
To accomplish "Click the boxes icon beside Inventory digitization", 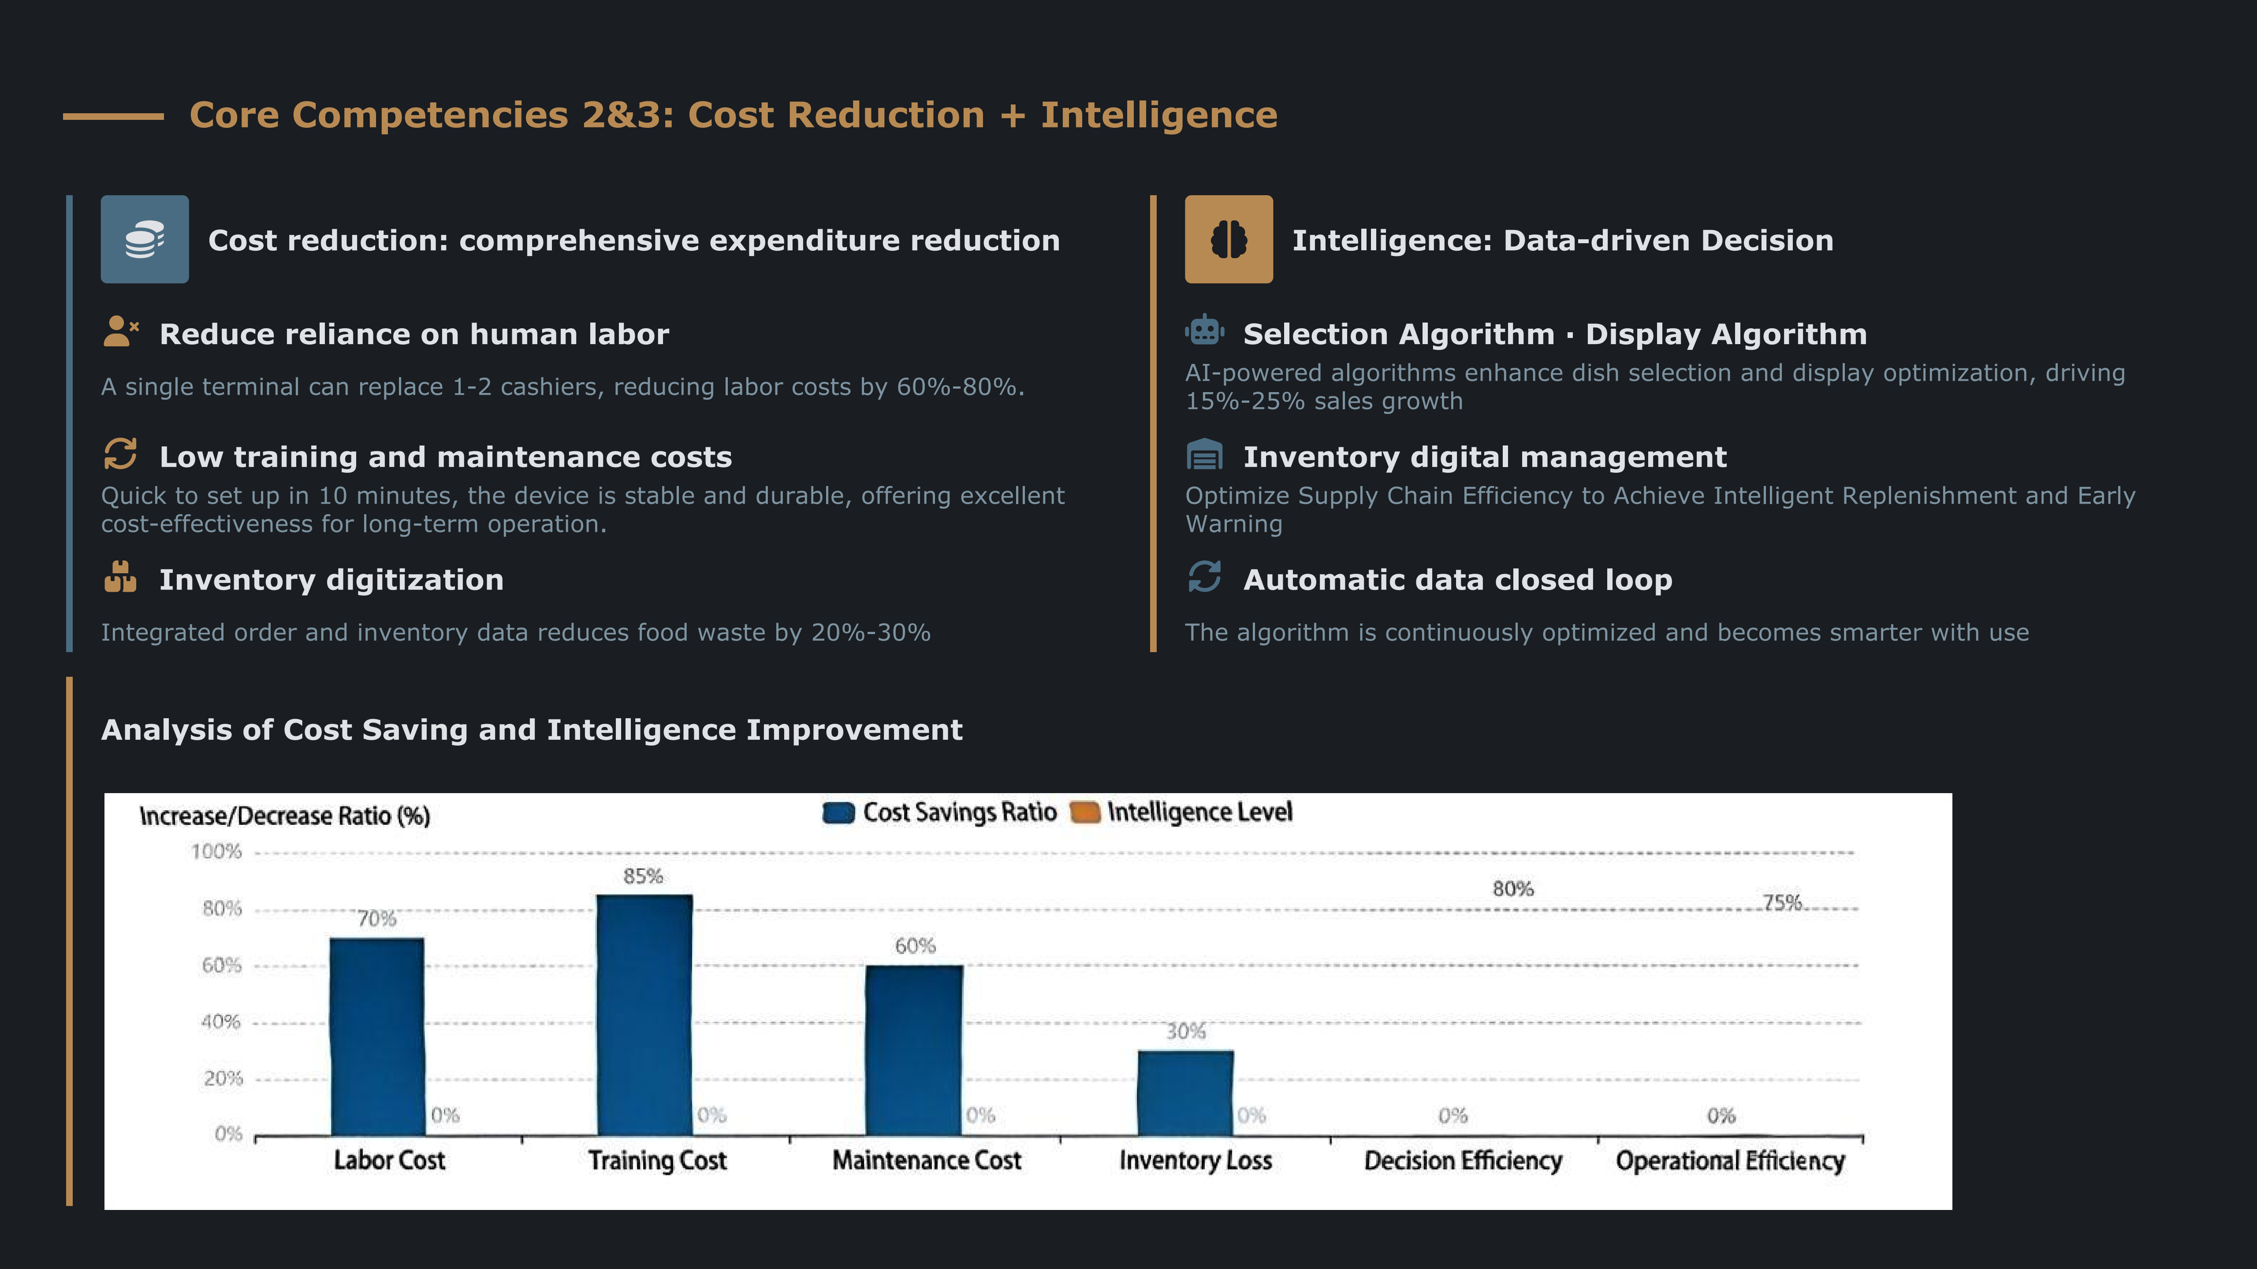I will (x=120, y=577).
